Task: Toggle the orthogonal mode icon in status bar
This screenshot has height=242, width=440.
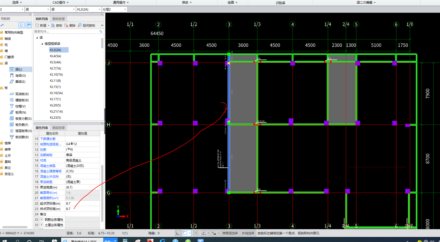Action: click(x=178, y=233)
